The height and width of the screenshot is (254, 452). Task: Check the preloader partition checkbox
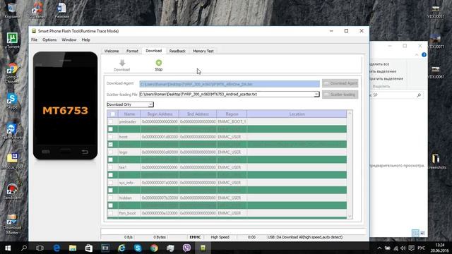pyautogui.click(x=111, y=121)
